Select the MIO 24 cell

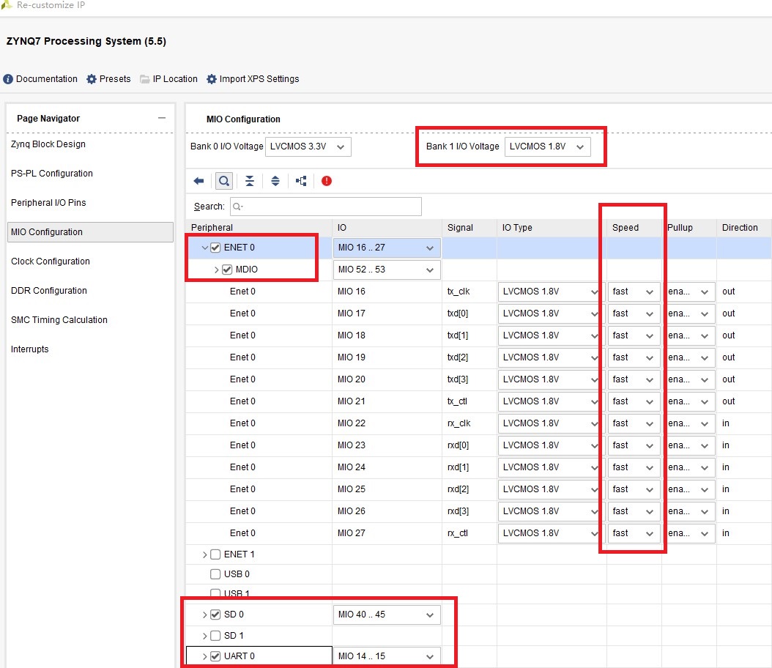(387, 467)
